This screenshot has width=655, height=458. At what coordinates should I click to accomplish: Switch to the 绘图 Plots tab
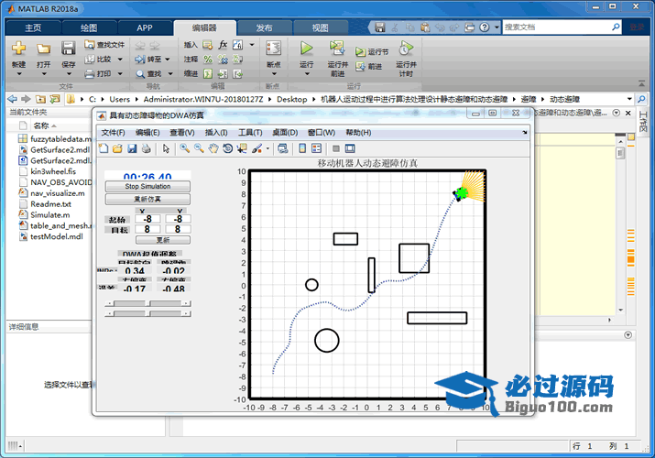89,28
